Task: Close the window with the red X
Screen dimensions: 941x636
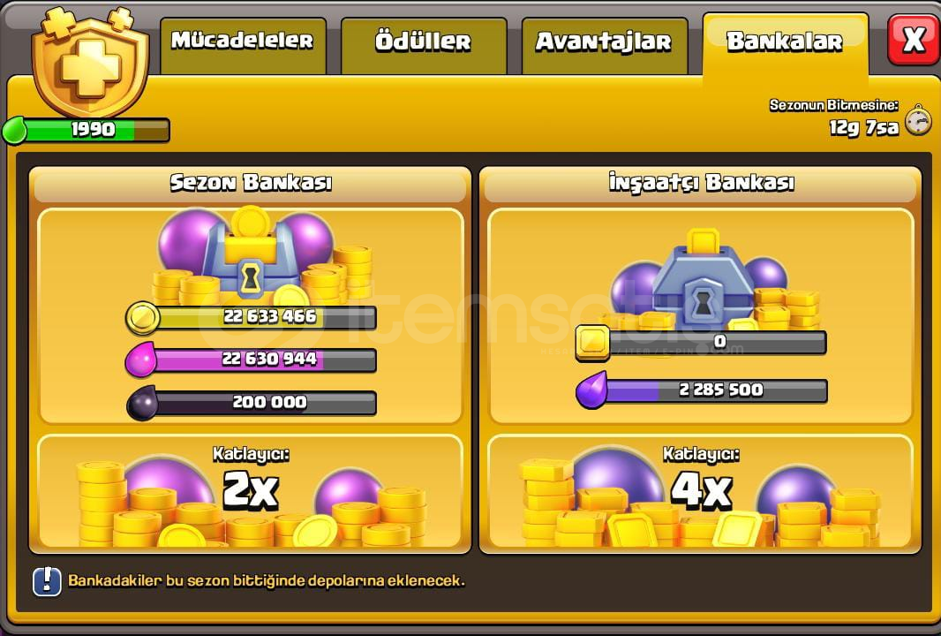Action: [914, 40]
